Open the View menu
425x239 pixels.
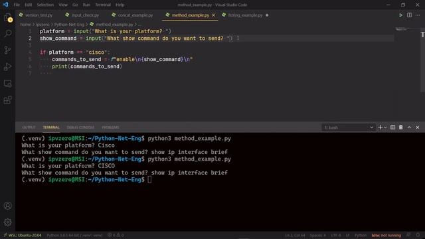coord(63,5)
